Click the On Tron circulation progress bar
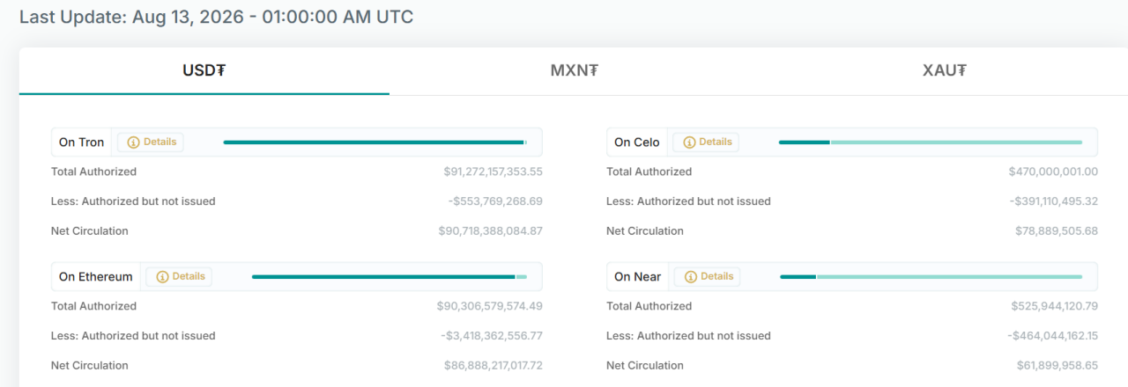Viewport: 1128px width, 387px height. (375, 142)
